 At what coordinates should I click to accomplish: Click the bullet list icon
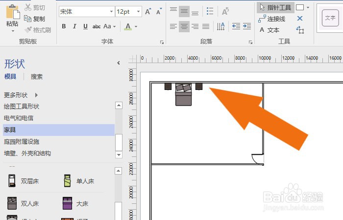(210, 11)
